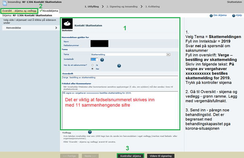The image size is (244, 158).
Task: Click the Fritekst eller Kommentarer text area
Action: click(120, 110)
